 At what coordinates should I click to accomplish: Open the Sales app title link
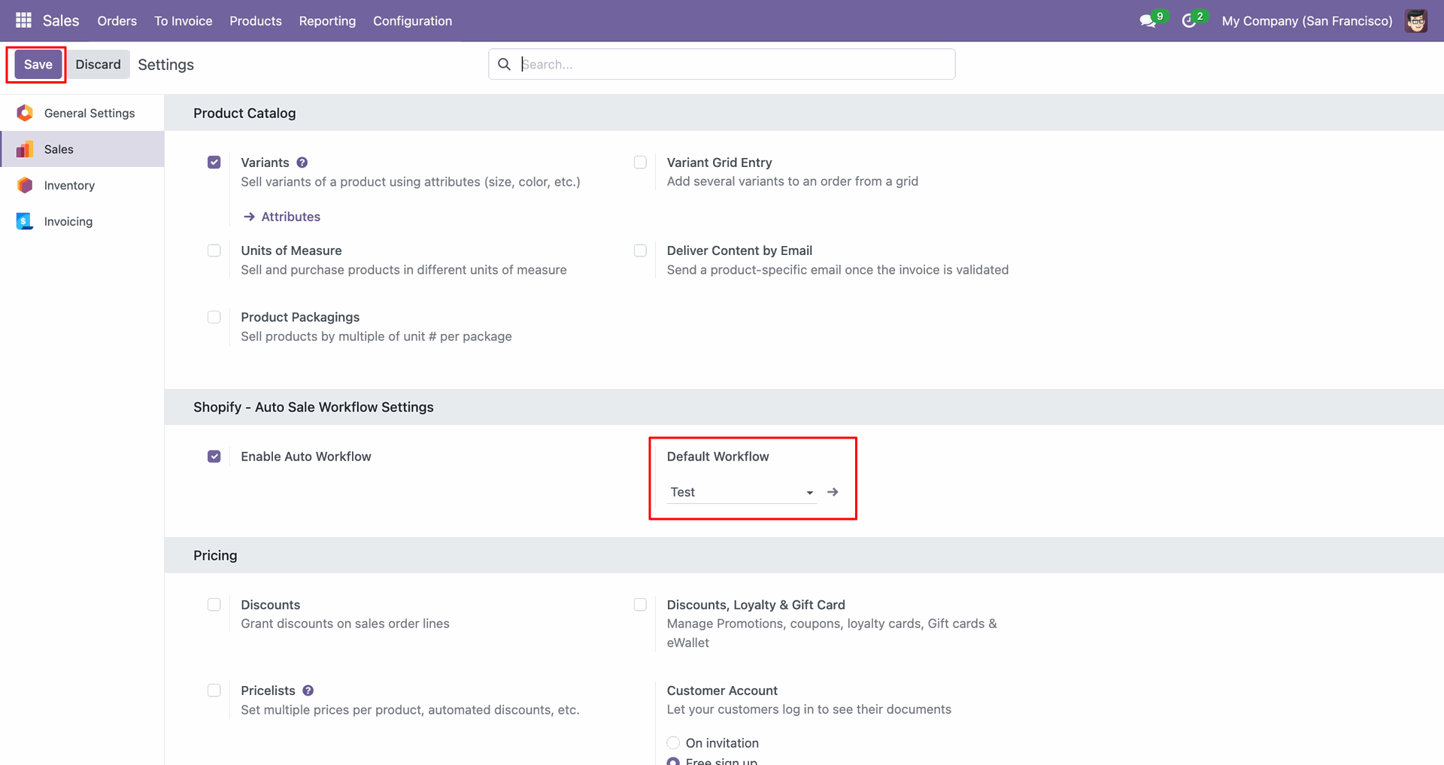tap(61, 21)
